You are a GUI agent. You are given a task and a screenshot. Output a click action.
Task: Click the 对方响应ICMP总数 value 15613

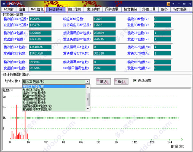[104, 25]
